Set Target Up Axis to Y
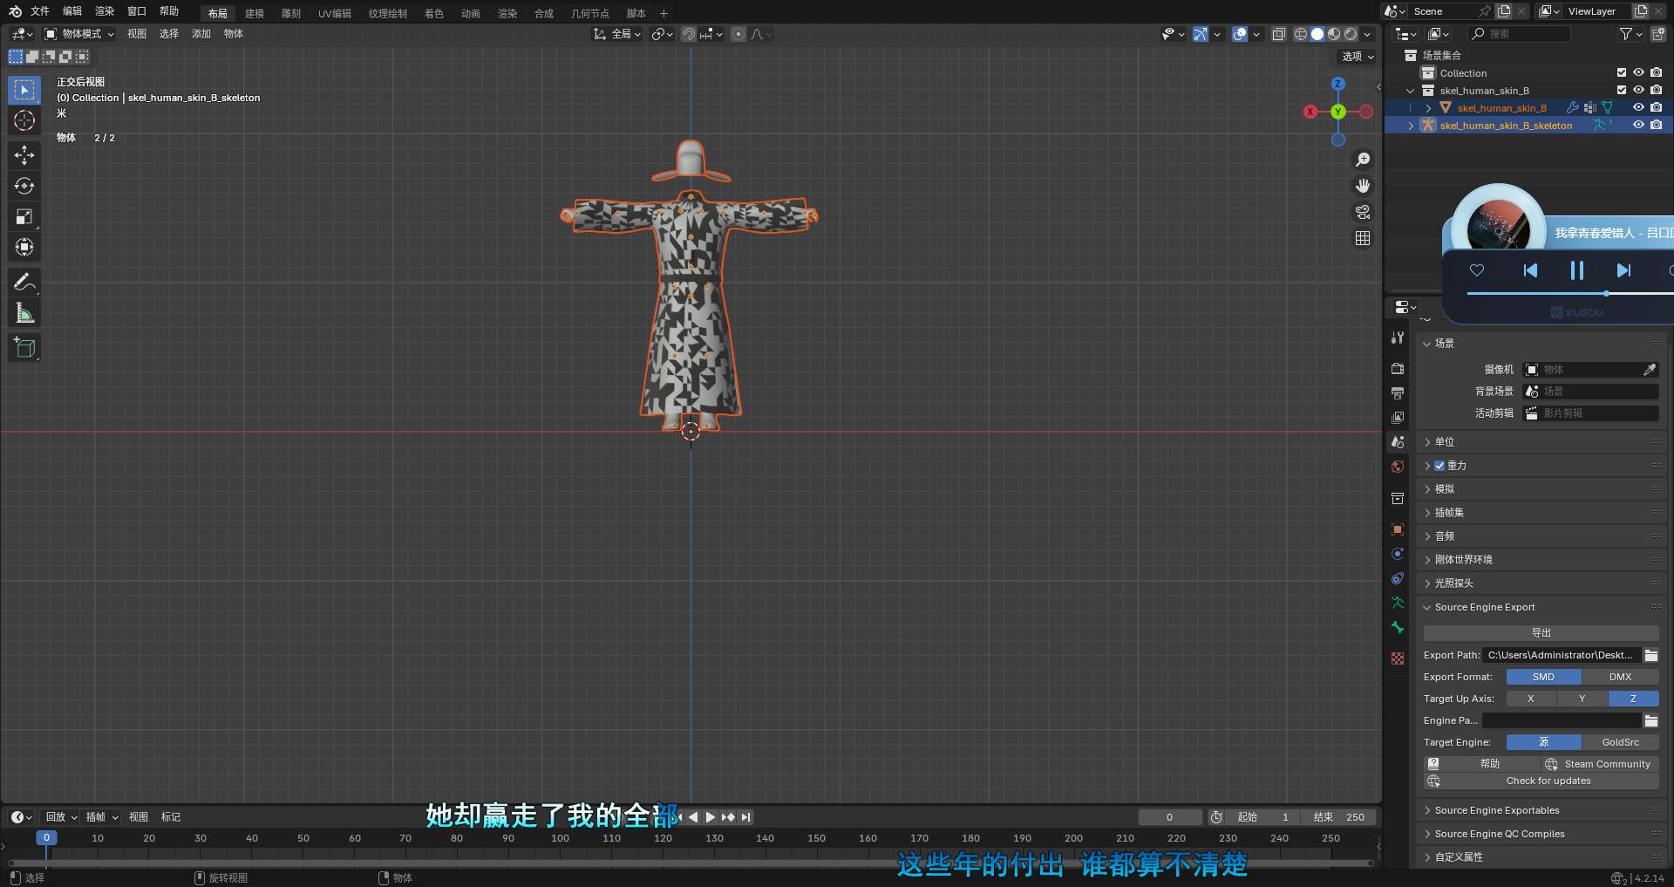 coord(1582,699)
